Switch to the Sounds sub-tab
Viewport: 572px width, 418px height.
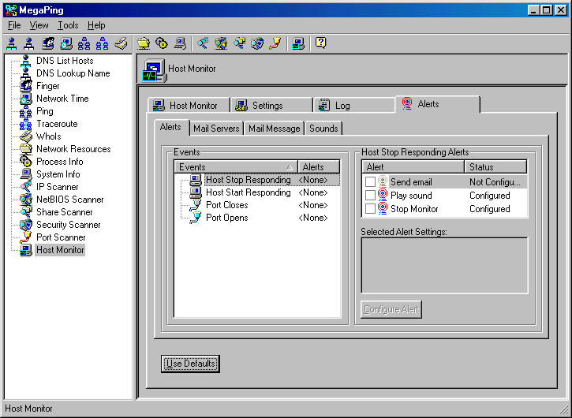(x=323, y=129)
